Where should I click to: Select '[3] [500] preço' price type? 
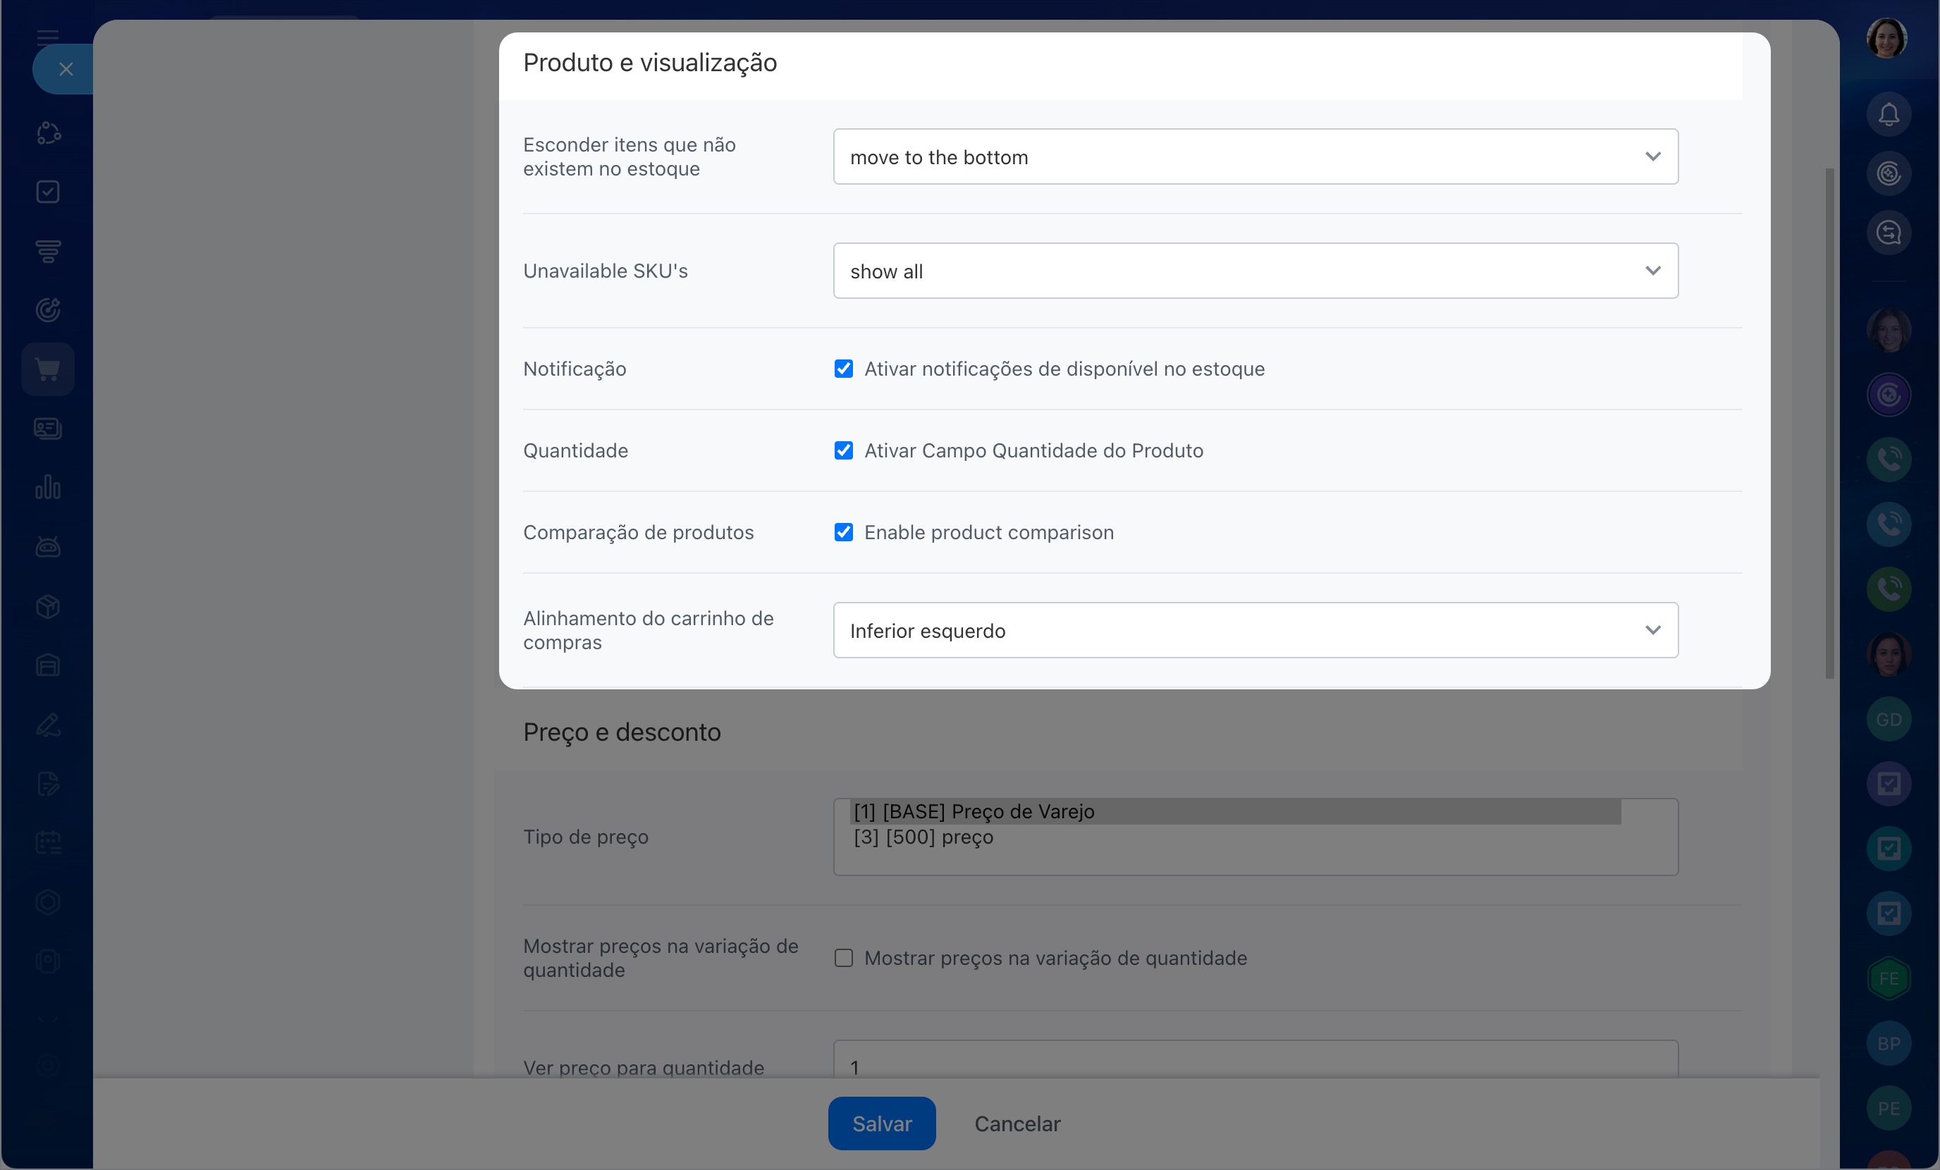[x=923, y=838]
